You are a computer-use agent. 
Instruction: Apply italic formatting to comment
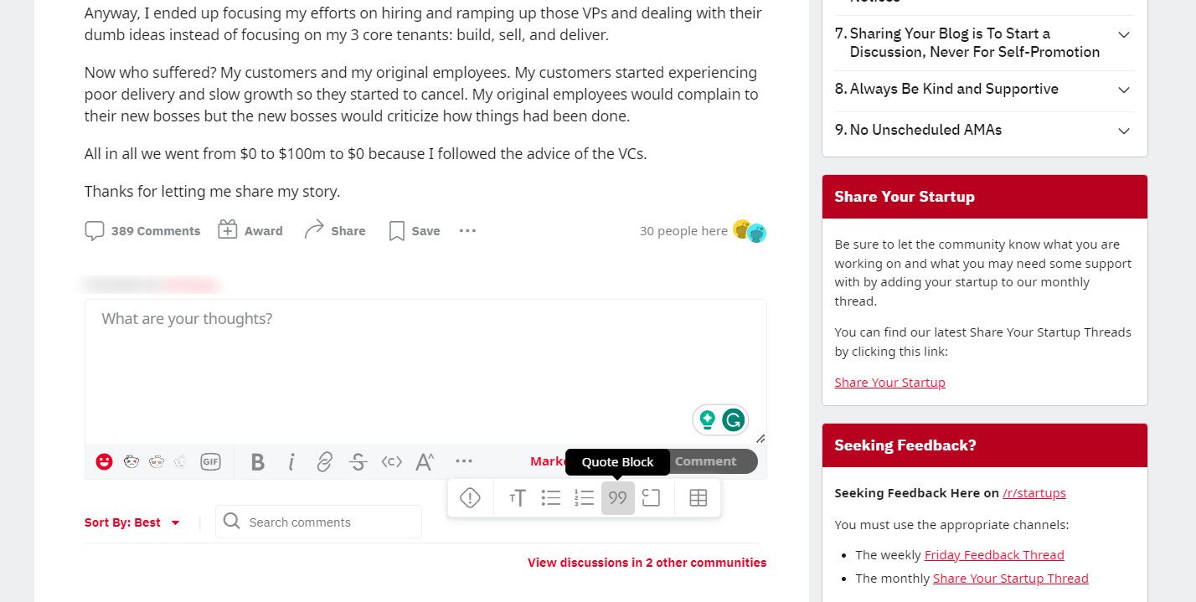pos(291,461)
